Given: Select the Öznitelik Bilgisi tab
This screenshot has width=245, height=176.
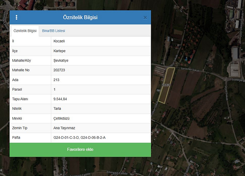Looking at the screenshot, I should pos(25,31).
